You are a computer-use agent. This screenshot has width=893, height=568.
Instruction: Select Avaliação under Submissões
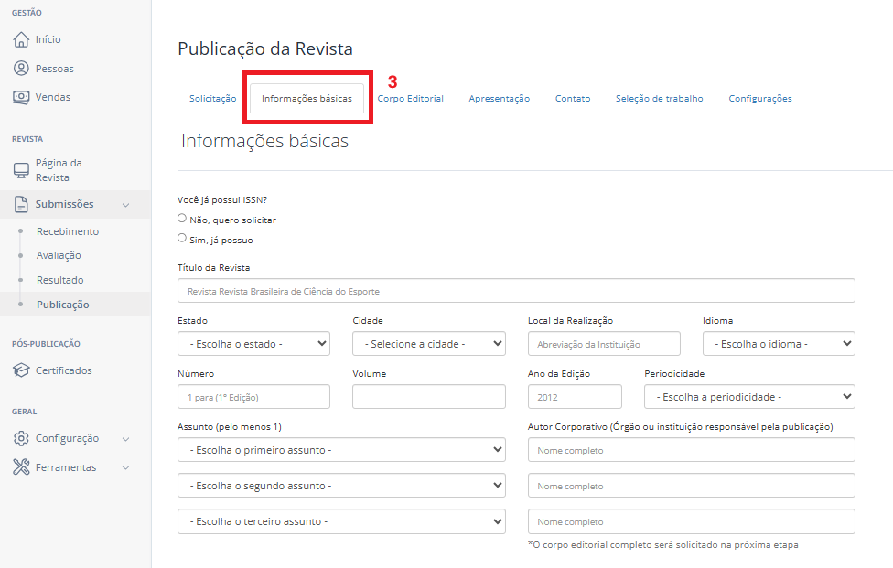[59, 255]
